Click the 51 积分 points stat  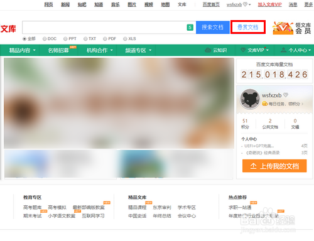(x=245, y=124)
